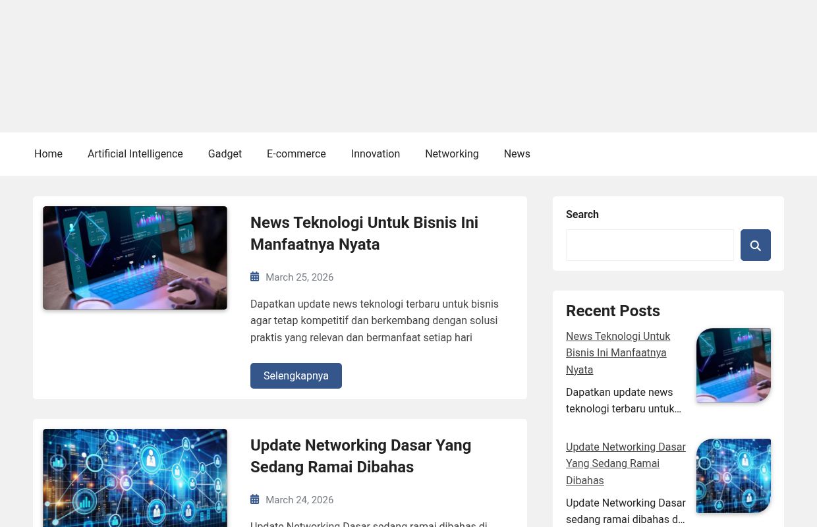Viewport: 817px width, 527px height.
Task: Open article title Update Networking Dasar Yang Sedang
Action: pos(361,456)
